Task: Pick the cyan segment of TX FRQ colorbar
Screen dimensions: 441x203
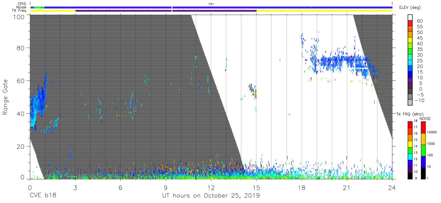Action: coord(410,156)
